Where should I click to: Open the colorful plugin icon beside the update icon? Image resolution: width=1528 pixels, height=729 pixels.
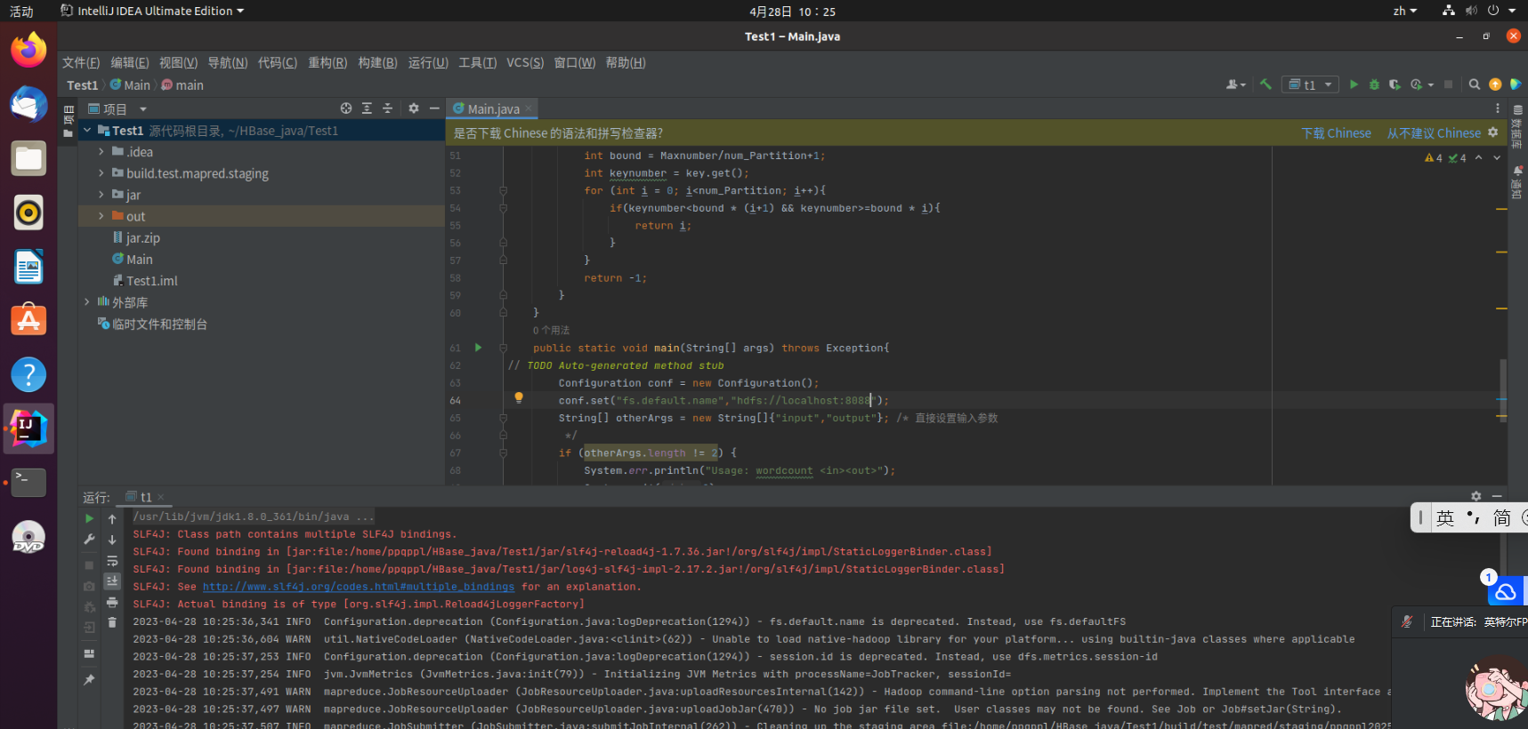pyautogui.click(x=1516, y=84)
